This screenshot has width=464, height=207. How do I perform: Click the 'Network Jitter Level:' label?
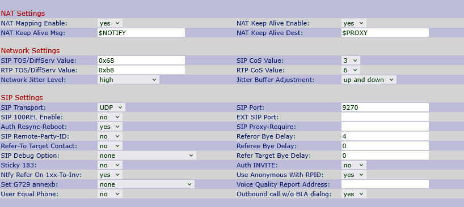click(x=33, y=80)
